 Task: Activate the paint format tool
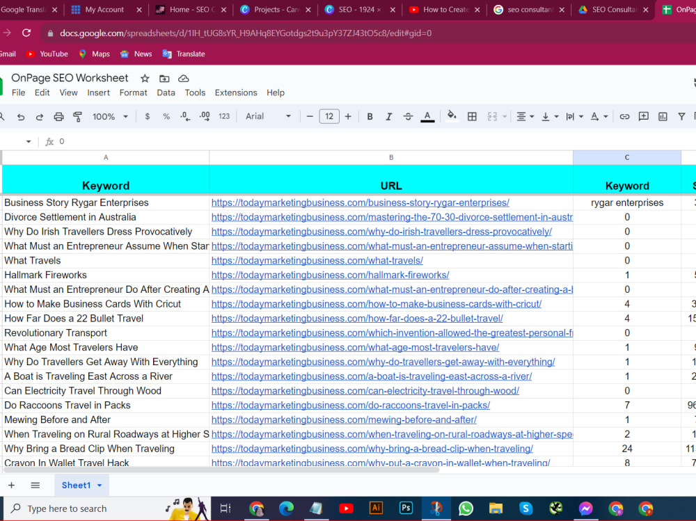pos(78,117)
